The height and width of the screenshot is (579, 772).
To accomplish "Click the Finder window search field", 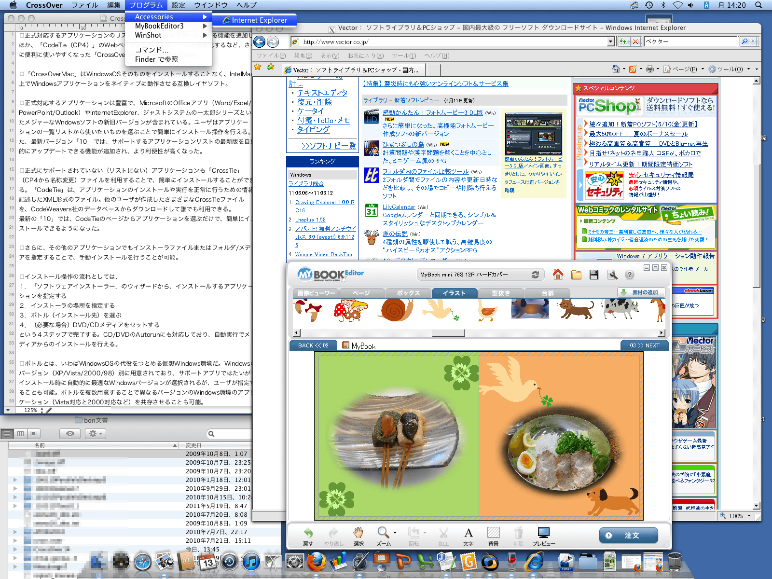I will (229, 434).
